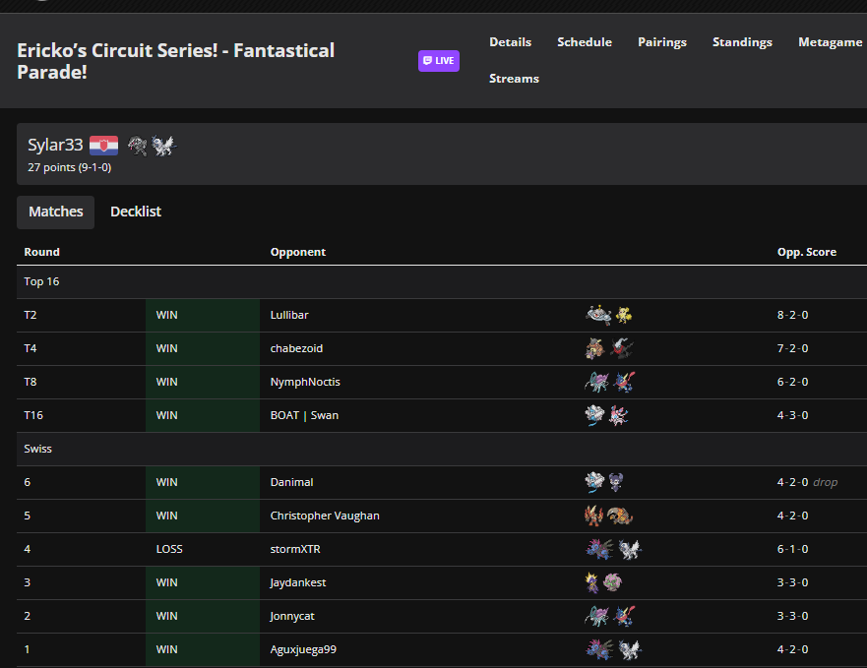
Task: Open the Metagame tab
Action: tap(830, 42)
